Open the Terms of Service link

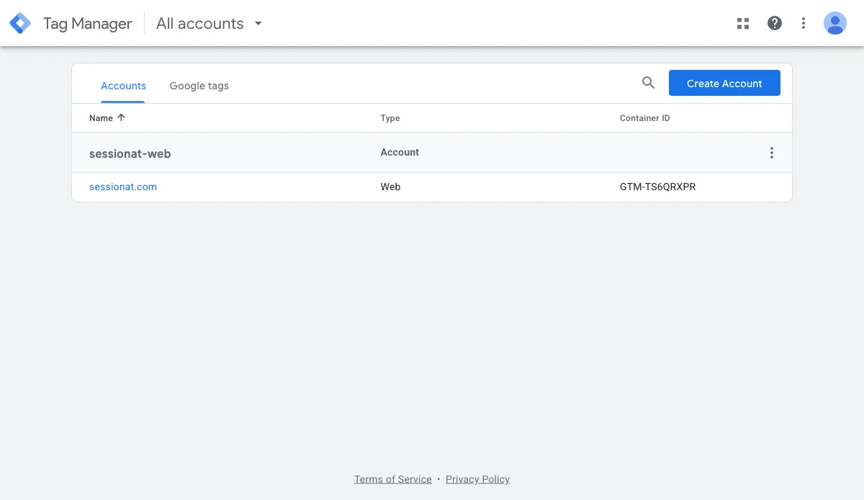(x=393, y=479)
